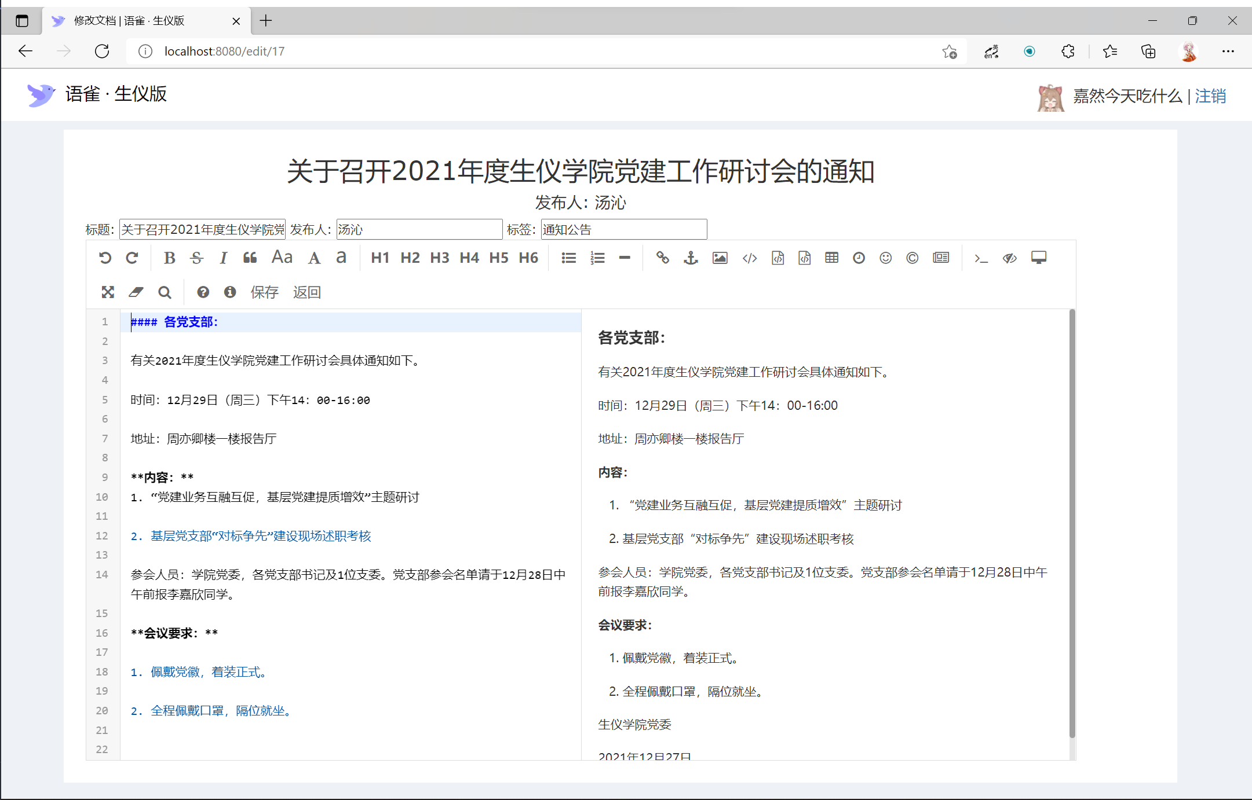Click the redo icon in editor toolbar
This screenshot has height=800, width=1252.
point(132,258)
